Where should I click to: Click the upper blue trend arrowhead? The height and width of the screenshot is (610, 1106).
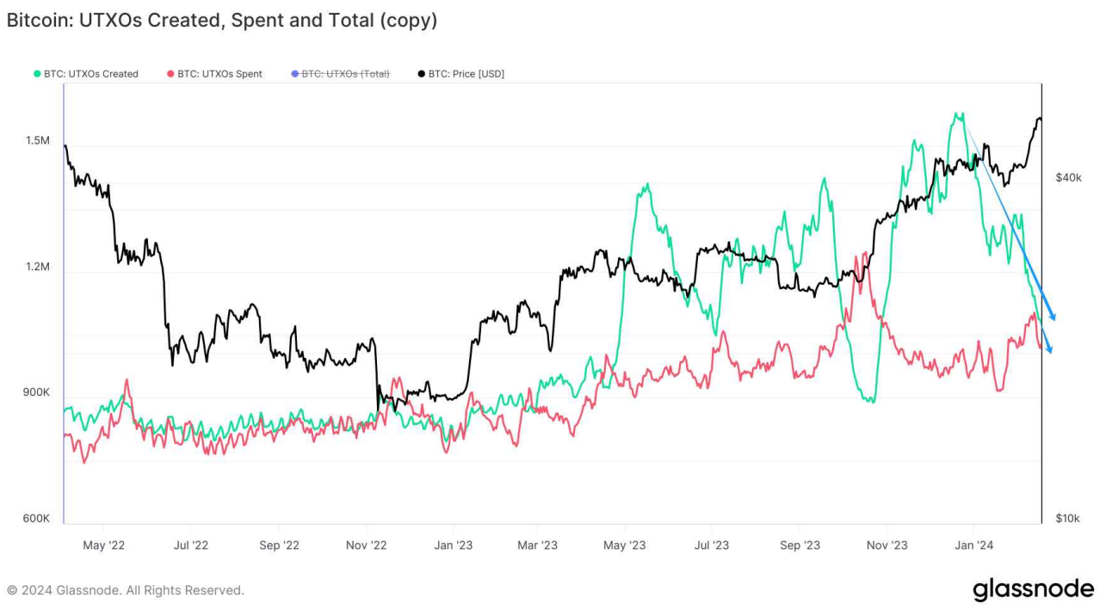1052,317
